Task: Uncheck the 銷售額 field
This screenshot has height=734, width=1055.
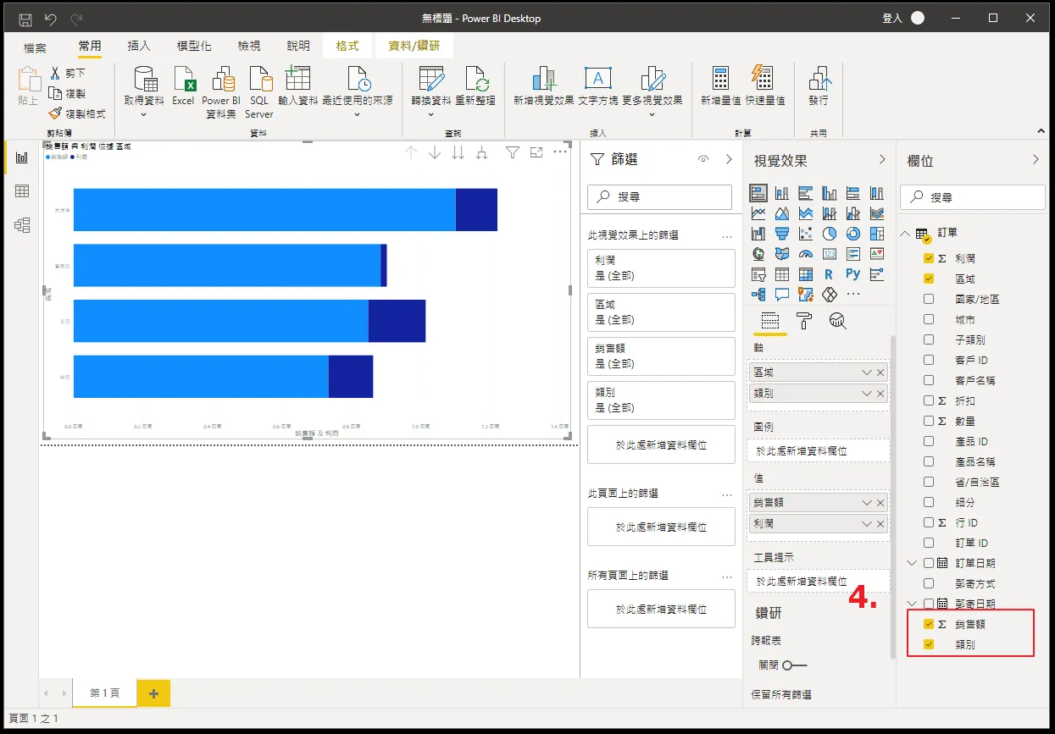Action: [x=929, y=624]
